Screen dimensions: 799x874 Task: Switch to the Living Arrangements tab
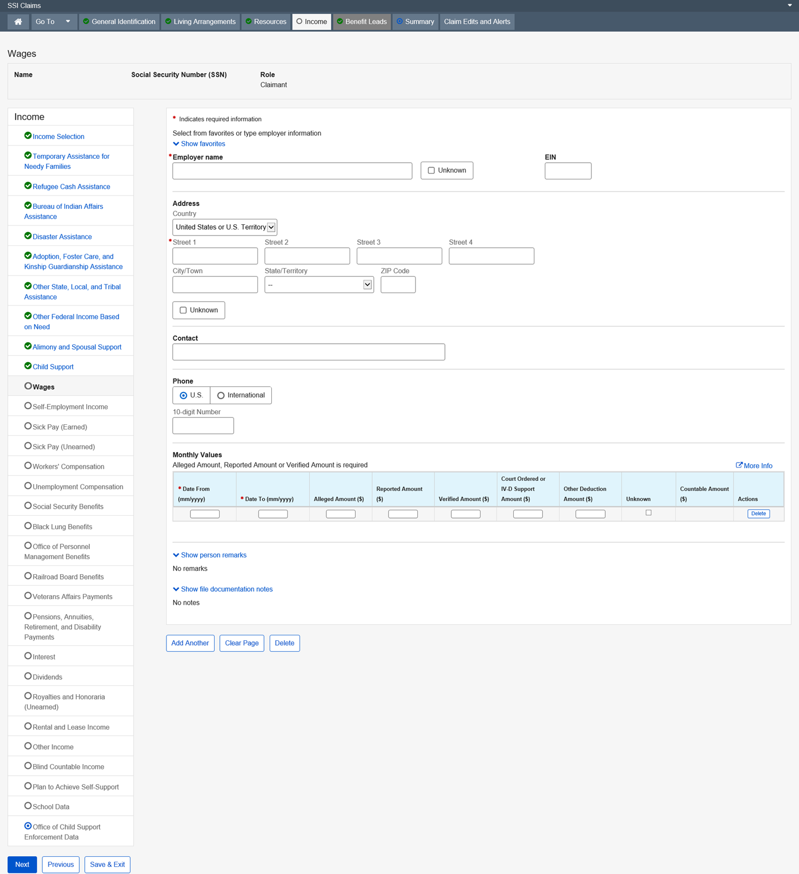pos(200,22)
